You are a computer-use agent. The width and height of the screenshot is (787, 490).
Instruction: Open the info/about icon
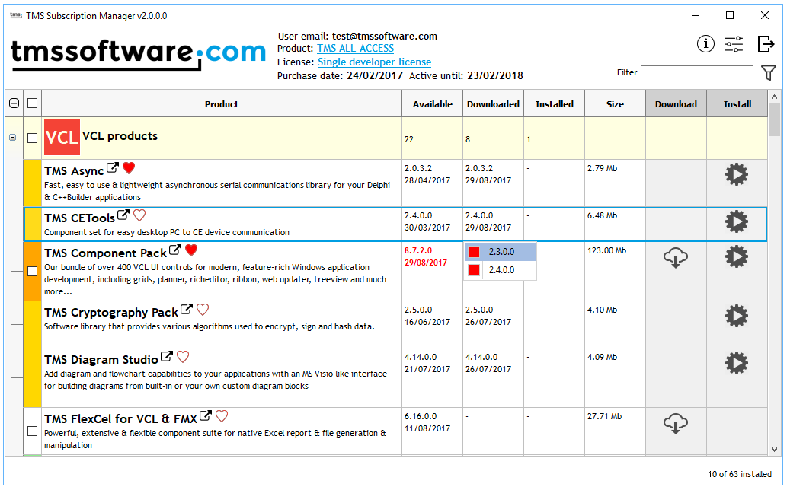pyautogui.click(x=705, y=44)
